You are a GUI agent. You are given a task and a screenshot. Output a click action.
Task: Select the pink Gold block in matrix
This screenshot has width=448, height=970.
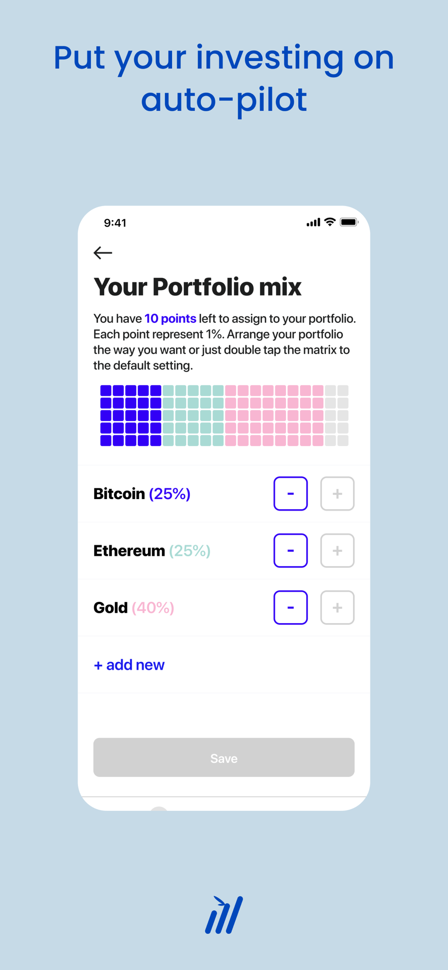click(x=274, y=416)
